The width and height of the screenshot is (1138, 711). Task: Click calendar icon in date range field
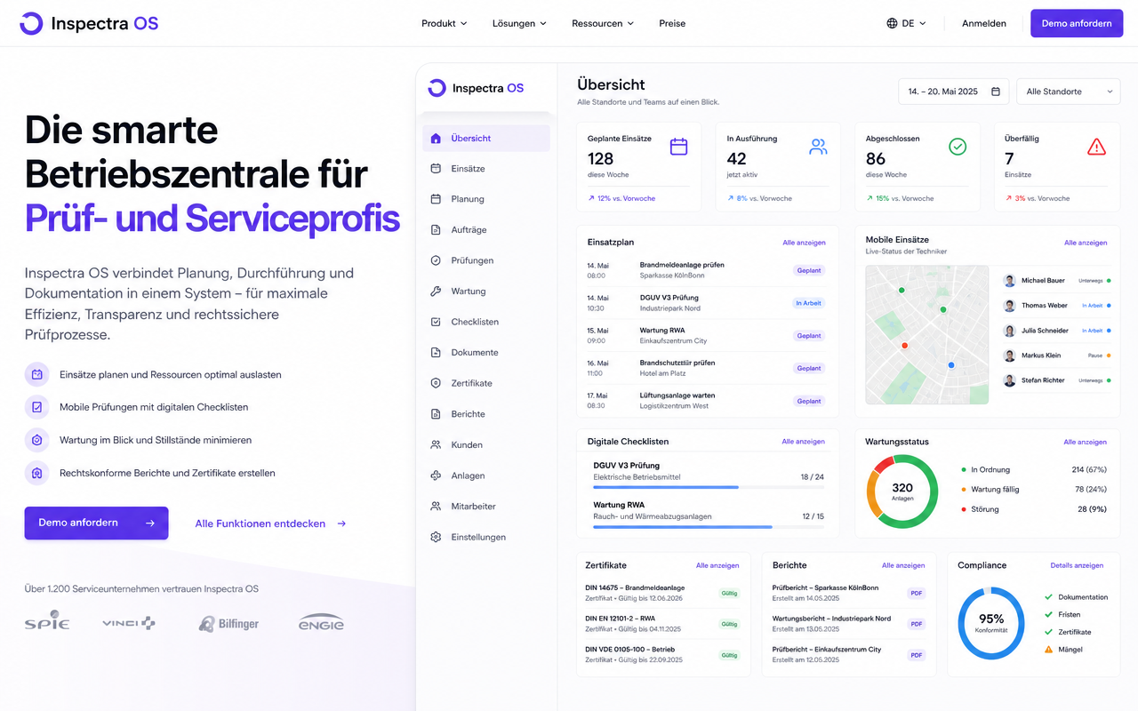(996, 92)
